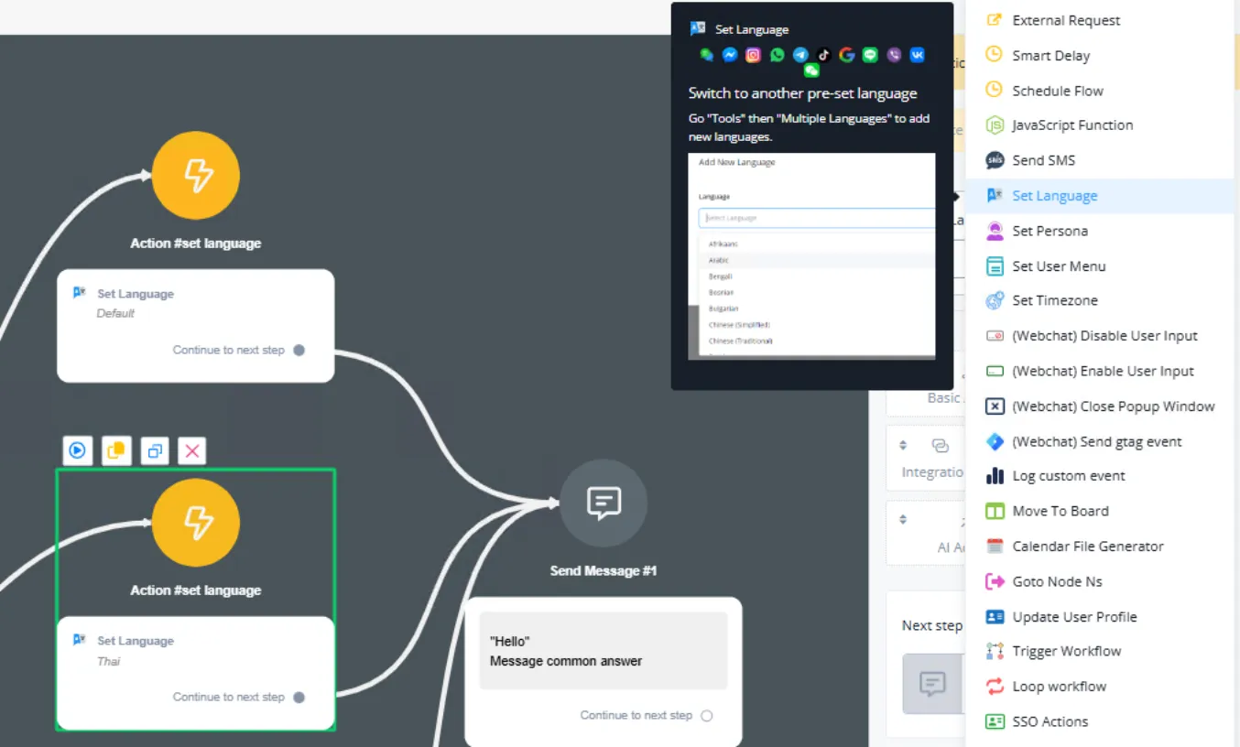Screen dimensions: 1240x747
Task: Choose Set Language from the actions list
Action: pyautogui.click(x=1100, y=196)
